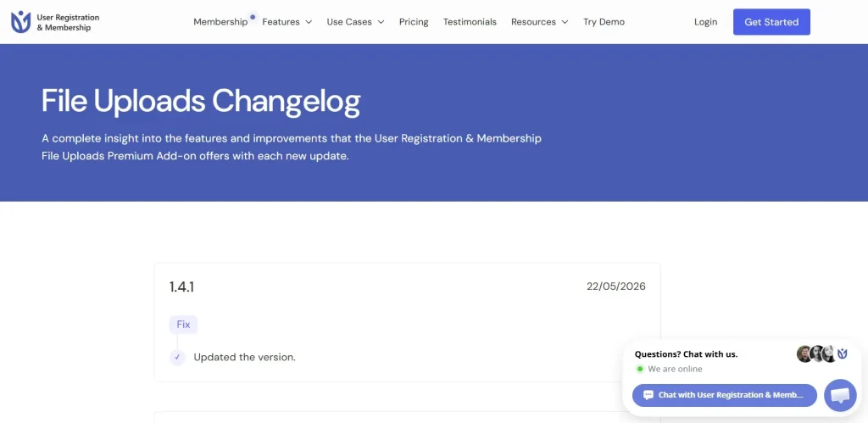The image size is (868, 423).
Task: Click the Login link
Action: click(705, 22)
